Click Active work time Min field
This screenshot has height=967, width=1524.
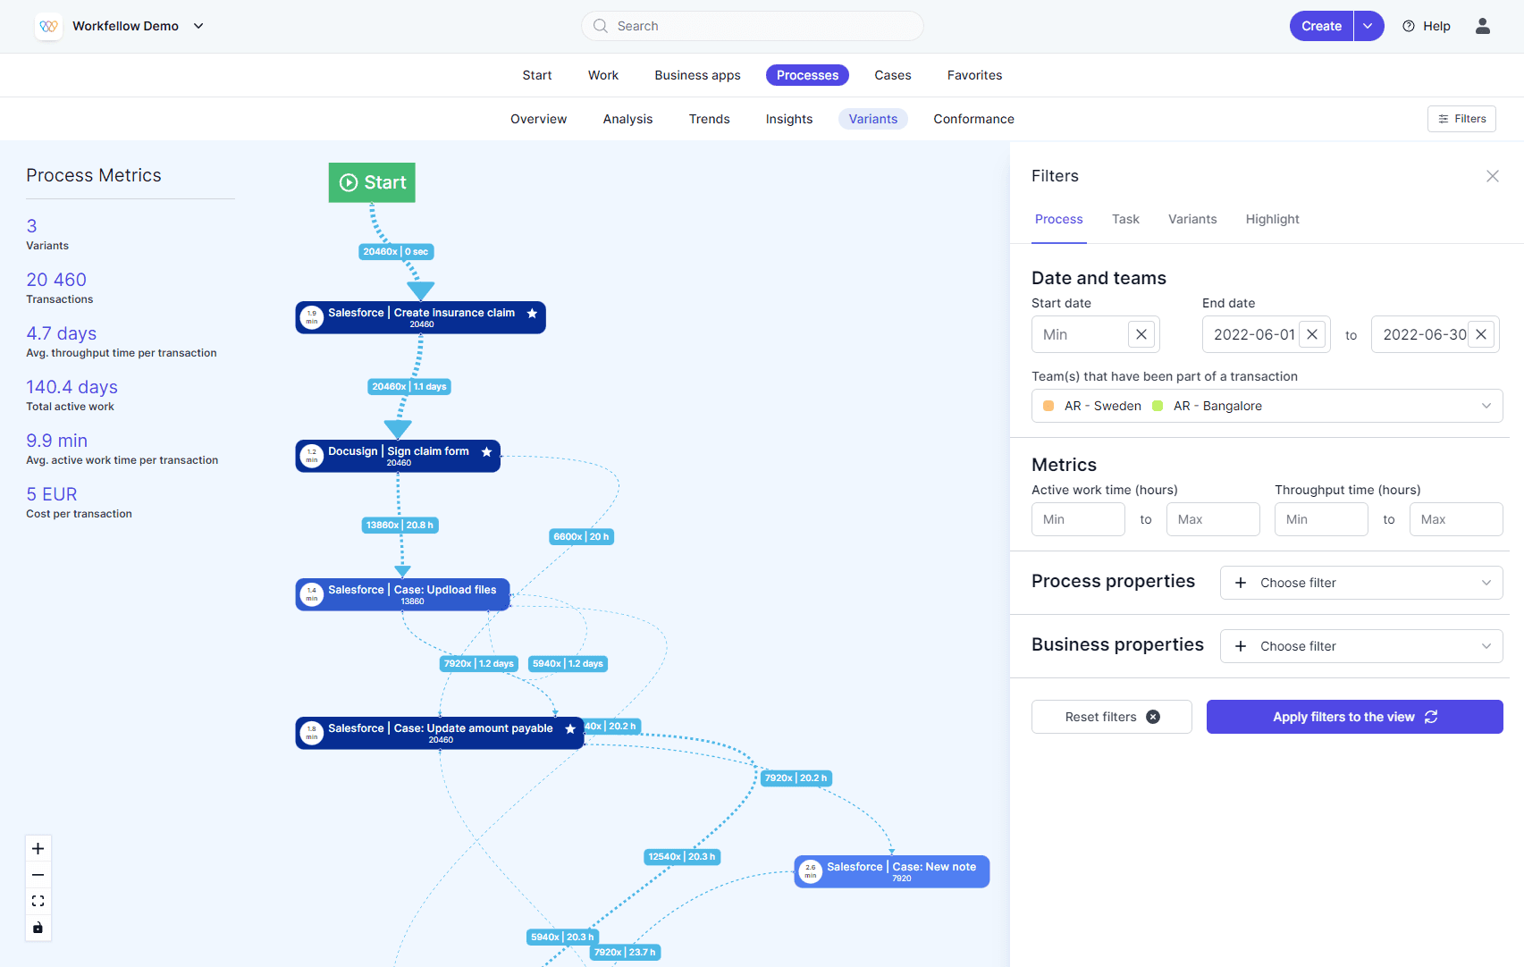pos(1078,519)
